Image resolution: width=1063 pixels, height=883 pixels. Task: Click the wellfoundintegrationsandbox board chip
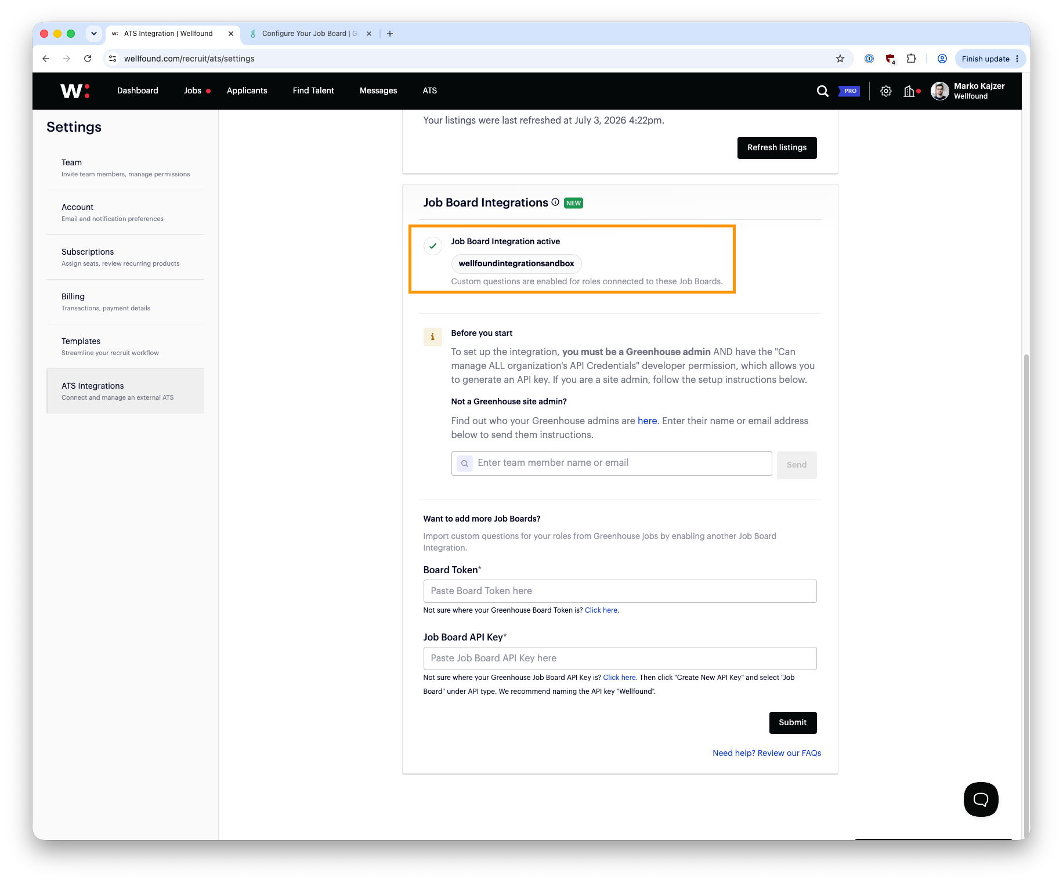point(516,263)
